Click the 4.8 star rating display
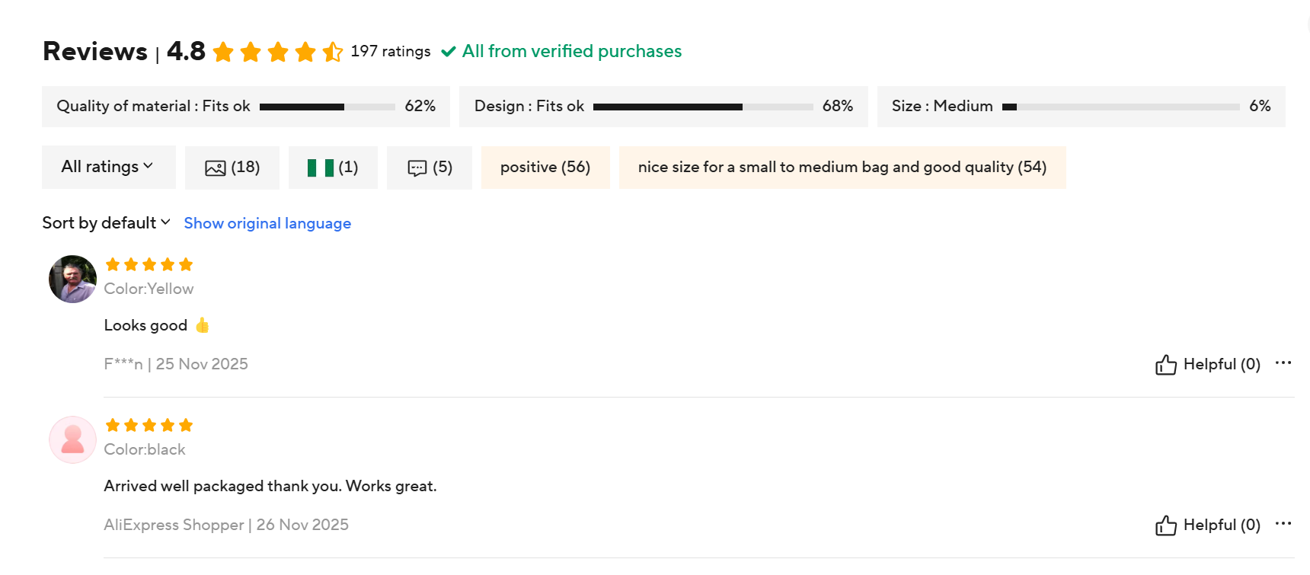Image resolution: width=1310 pixels, height=575 pixels. point(277,52)
